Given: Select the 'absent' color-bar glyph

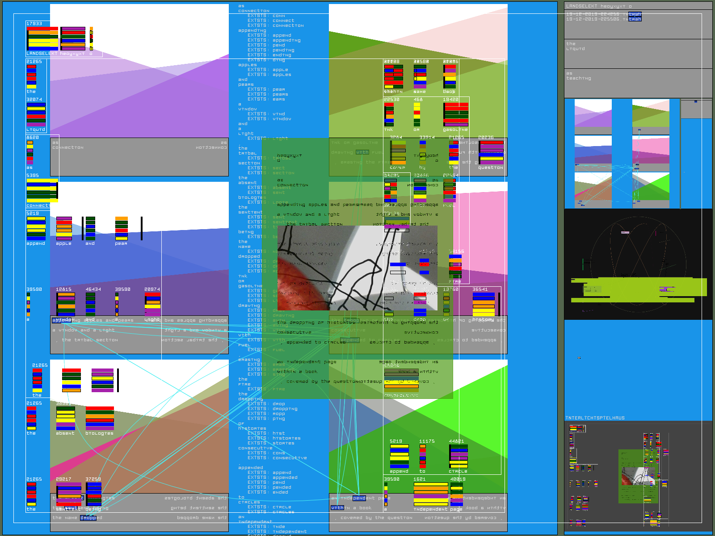Looking at the screenshot, I should 65,419.
